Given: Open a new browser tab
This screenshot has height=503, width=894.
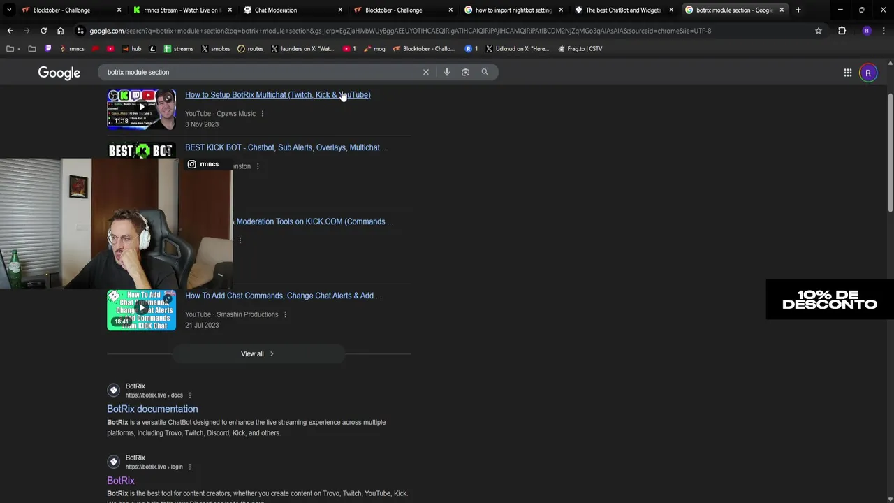Looking at the screenshot, I should [x=798, y=10].
